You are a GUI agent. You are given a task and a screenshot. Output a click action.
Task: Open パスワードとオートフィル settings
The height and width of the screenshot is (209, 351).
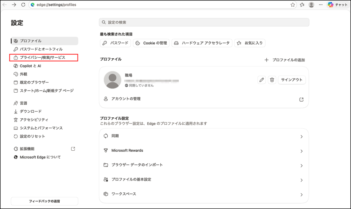click(x=45, y=49)
